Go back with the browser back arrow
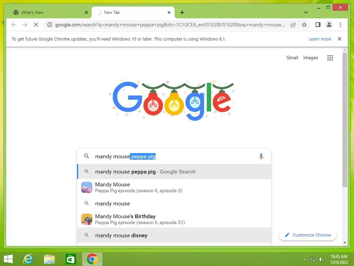354x266 pixels. coord(14,25)
